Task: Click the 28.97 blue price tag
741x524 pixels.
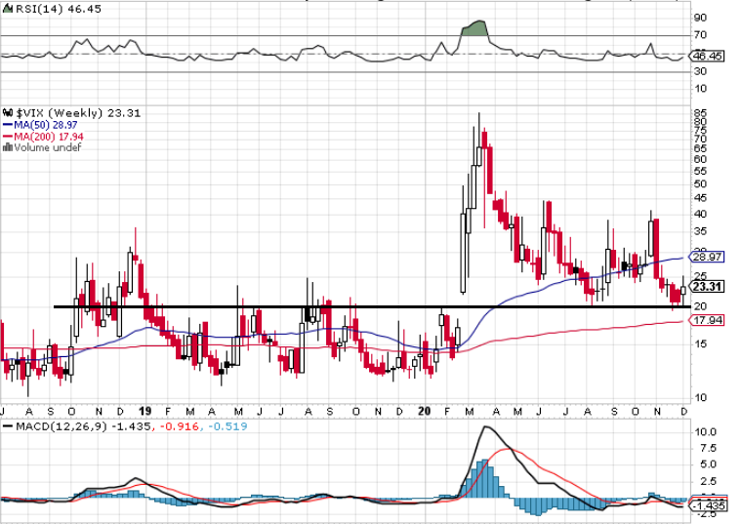Action: click(x=706, y=256)
